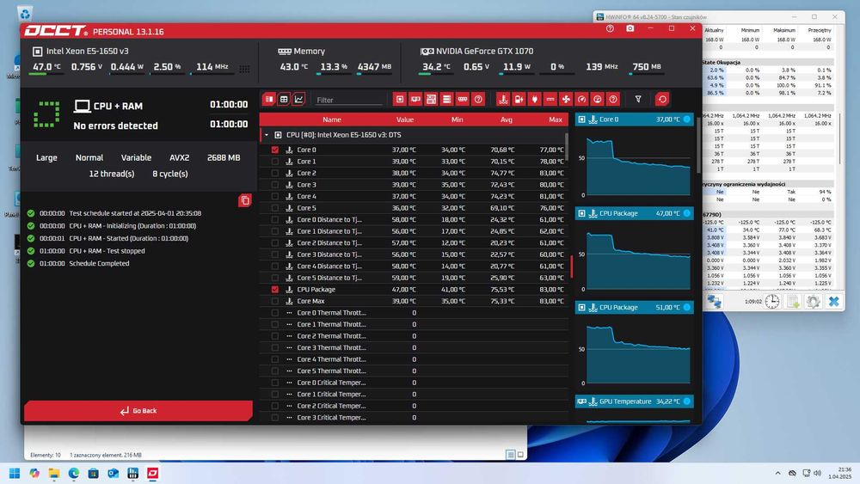860x484 pixels.
Task: Filter readings by clock speedometer icon
Action: [582, 99]
